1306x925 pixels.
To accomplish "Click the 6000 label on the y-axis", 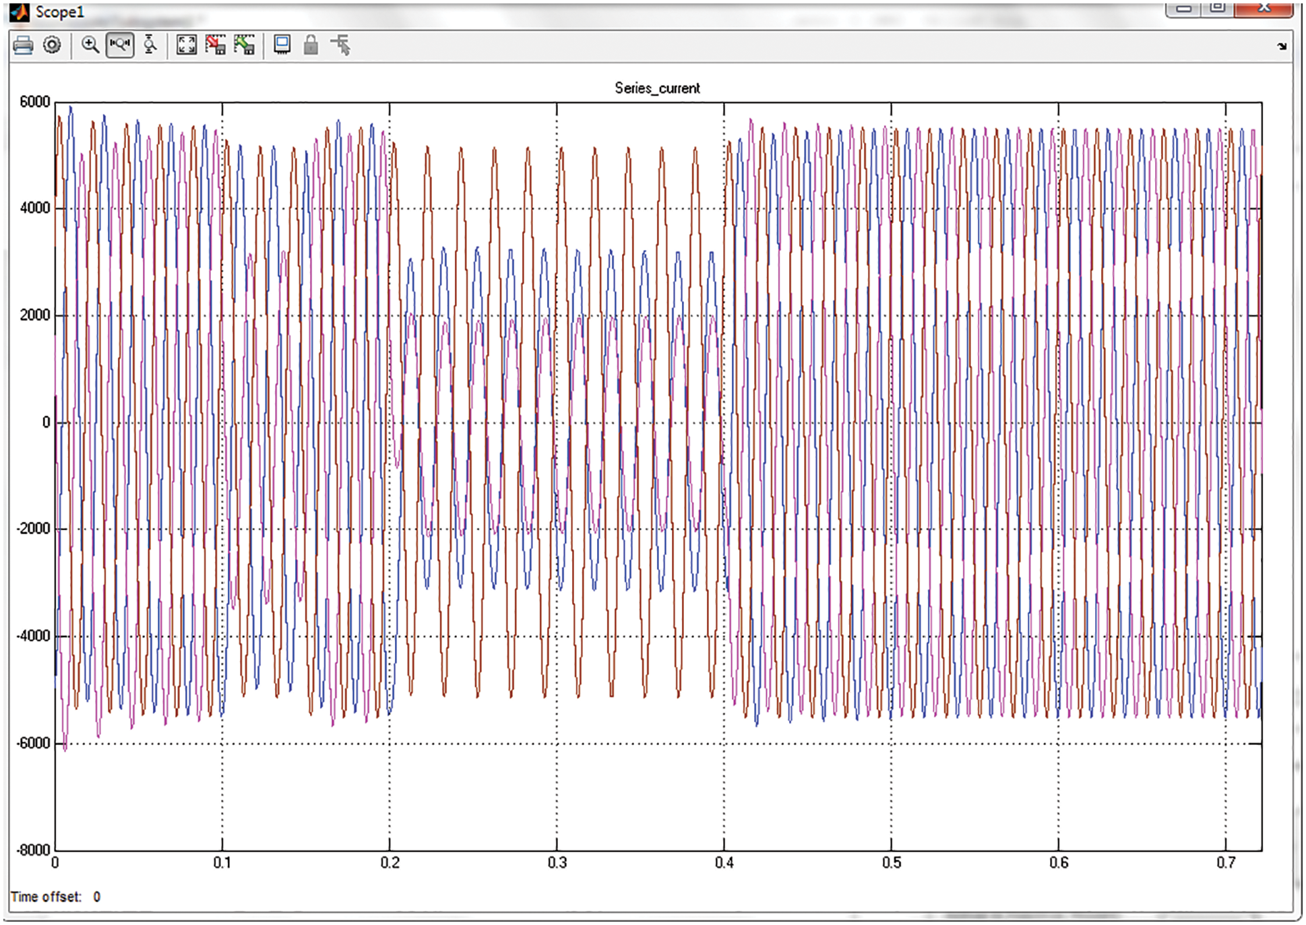I will pos(34,102).
